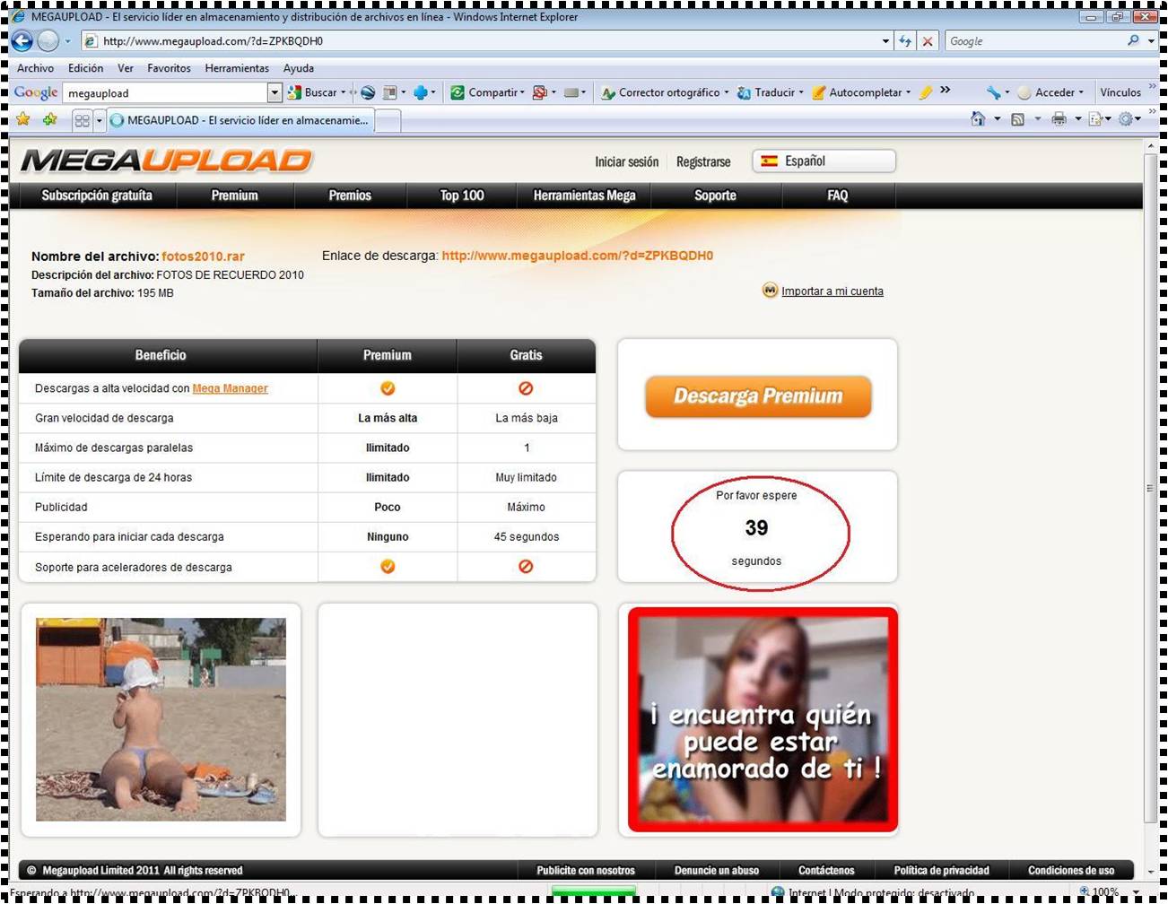Viewport: 1168px width, 904px height.
Task: Open the Español language dropdown
Action: click(824, 161)
